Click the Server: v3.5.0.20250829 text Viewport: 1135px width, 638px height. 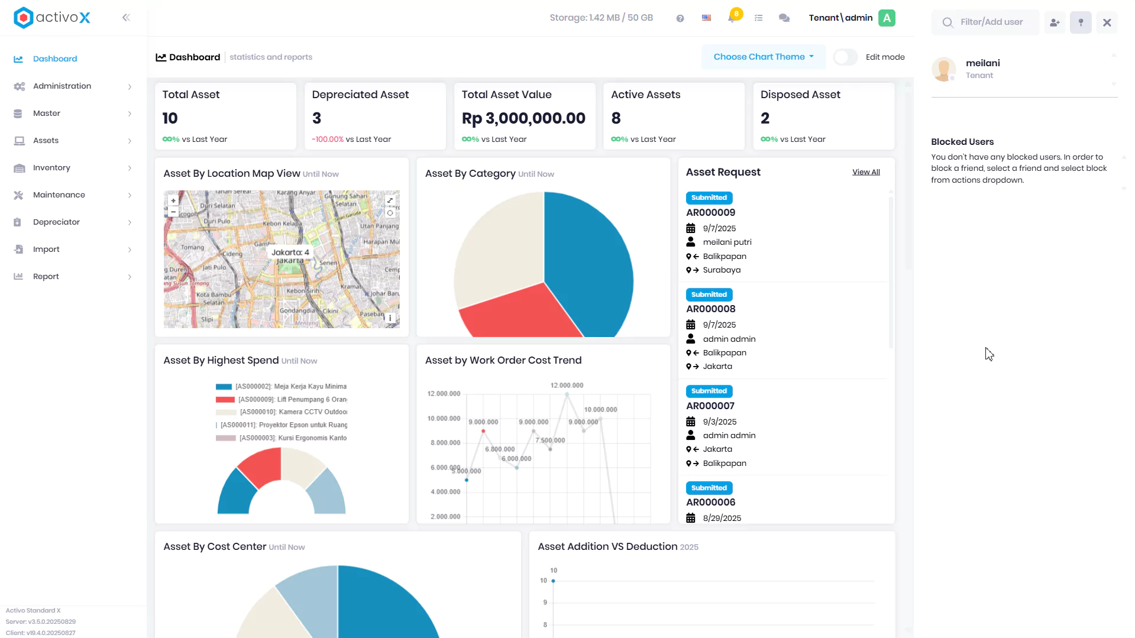[x=41, y=622]
